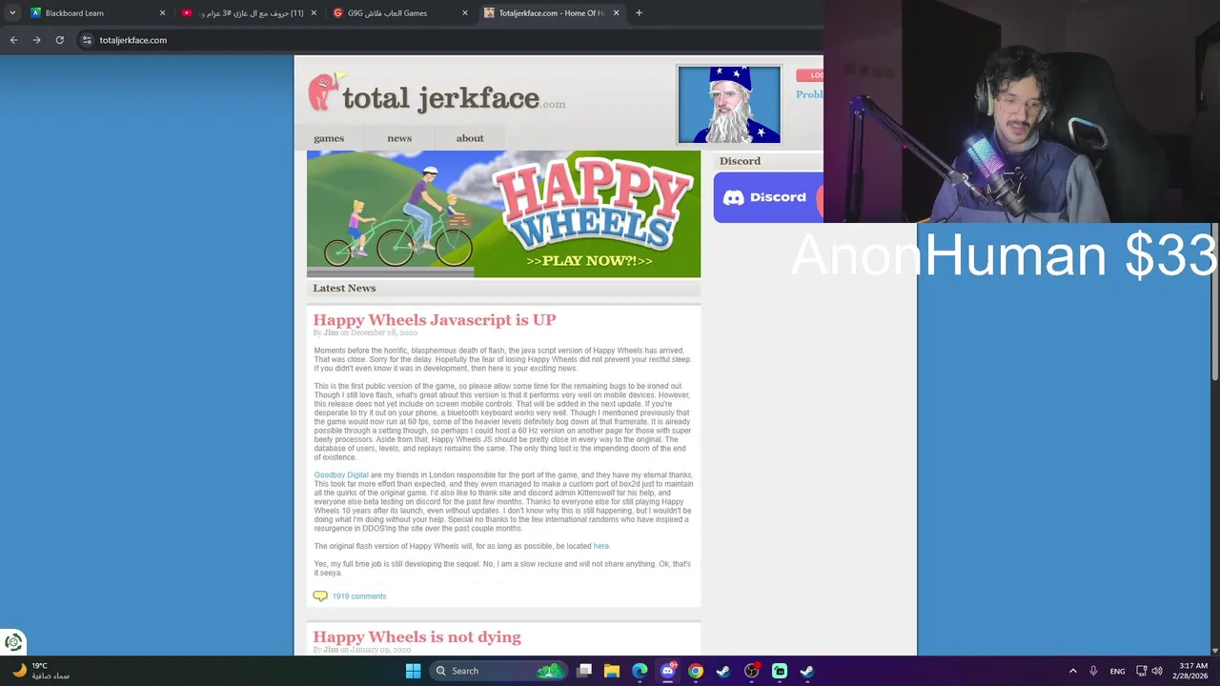
Task: Click the Discord sidebar heading
Action: (x=740, y=161)
